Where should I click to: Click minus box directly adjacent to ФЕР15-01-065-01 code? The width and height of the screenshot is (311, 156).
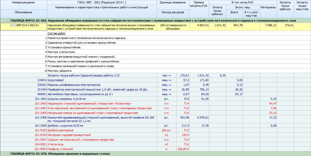coord(14,25)
